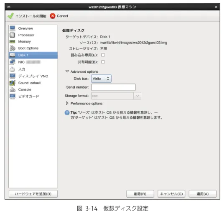Screen dimensions: 222x211
Task: Click the キャンセル(C) button
Action: point(171,194)
